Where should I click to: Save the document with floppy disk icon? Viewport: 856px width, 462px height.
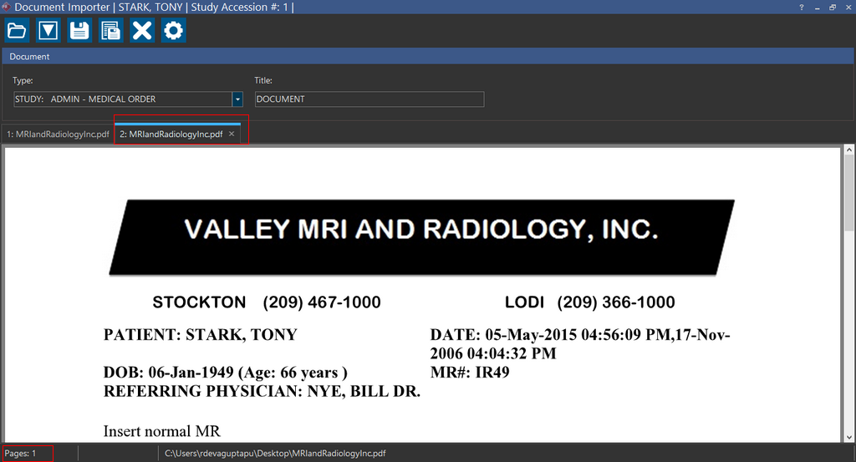79,31
